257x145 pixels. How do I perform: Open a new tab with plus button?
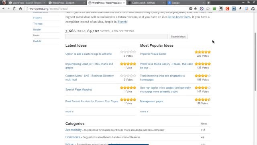(208, 3)
